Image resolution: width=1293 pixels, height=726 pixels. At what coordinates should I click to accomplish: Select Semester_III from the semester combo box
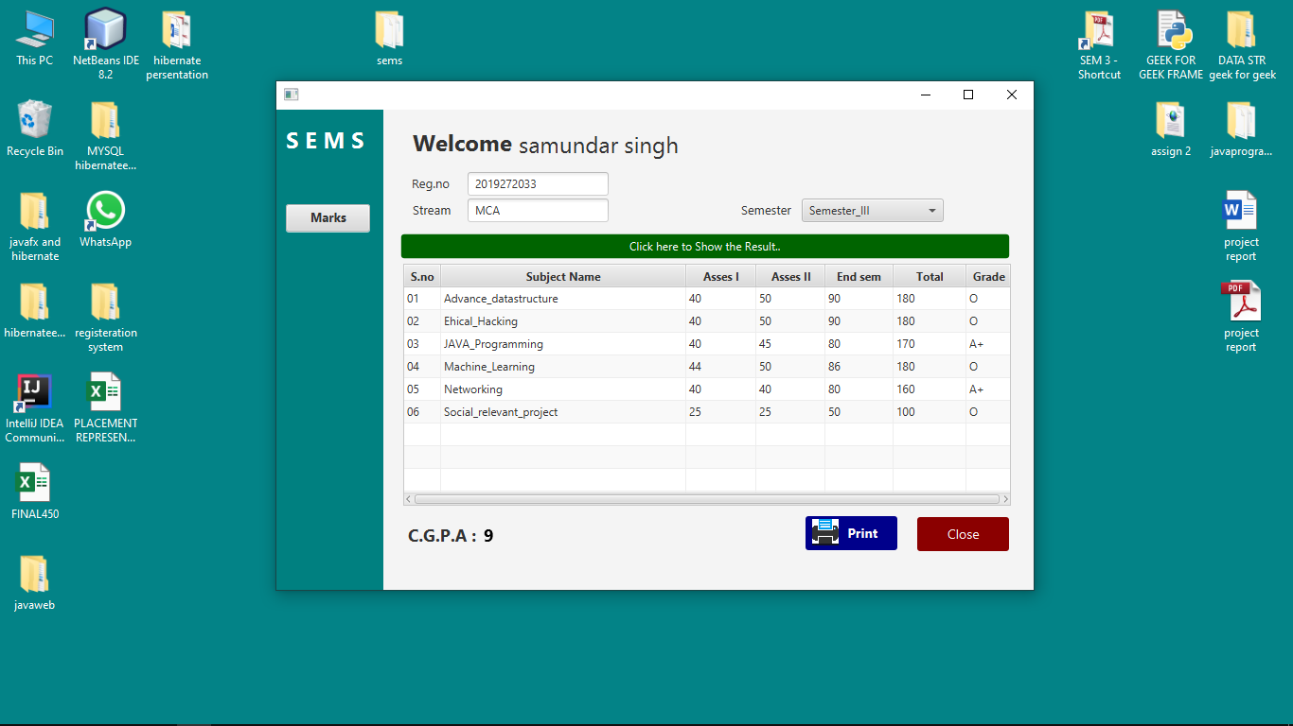(x=872, y=210)
